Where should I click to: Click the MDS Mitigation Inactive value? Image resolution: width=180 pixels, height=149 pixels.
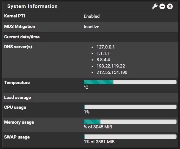92,27
